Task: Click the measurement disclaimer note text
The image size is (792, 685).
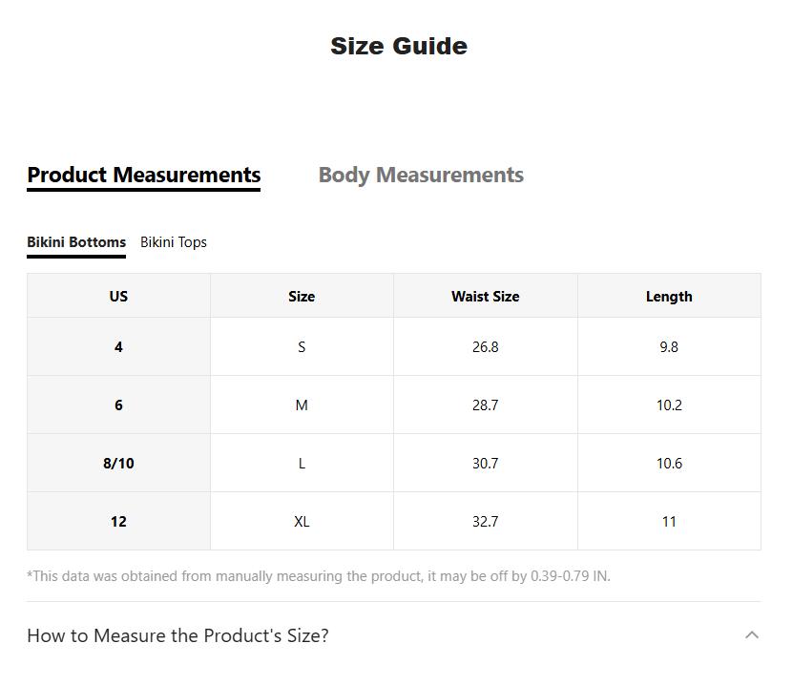Action: pos(319,576)
